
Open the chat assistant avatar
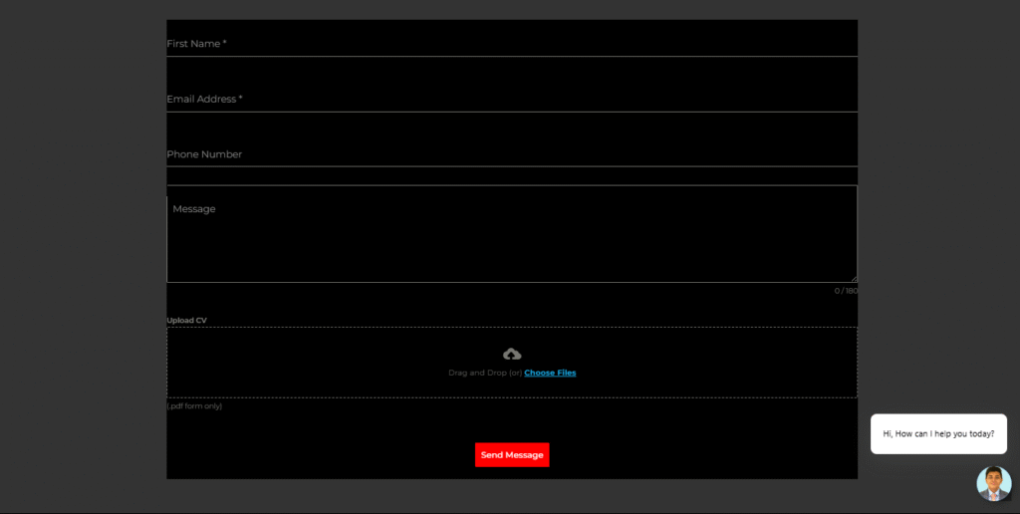tap(993, 483)
